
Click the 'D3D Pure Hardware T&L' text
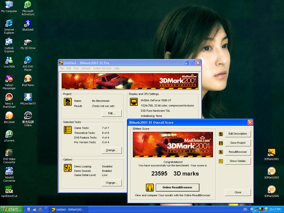pos(155,111)
